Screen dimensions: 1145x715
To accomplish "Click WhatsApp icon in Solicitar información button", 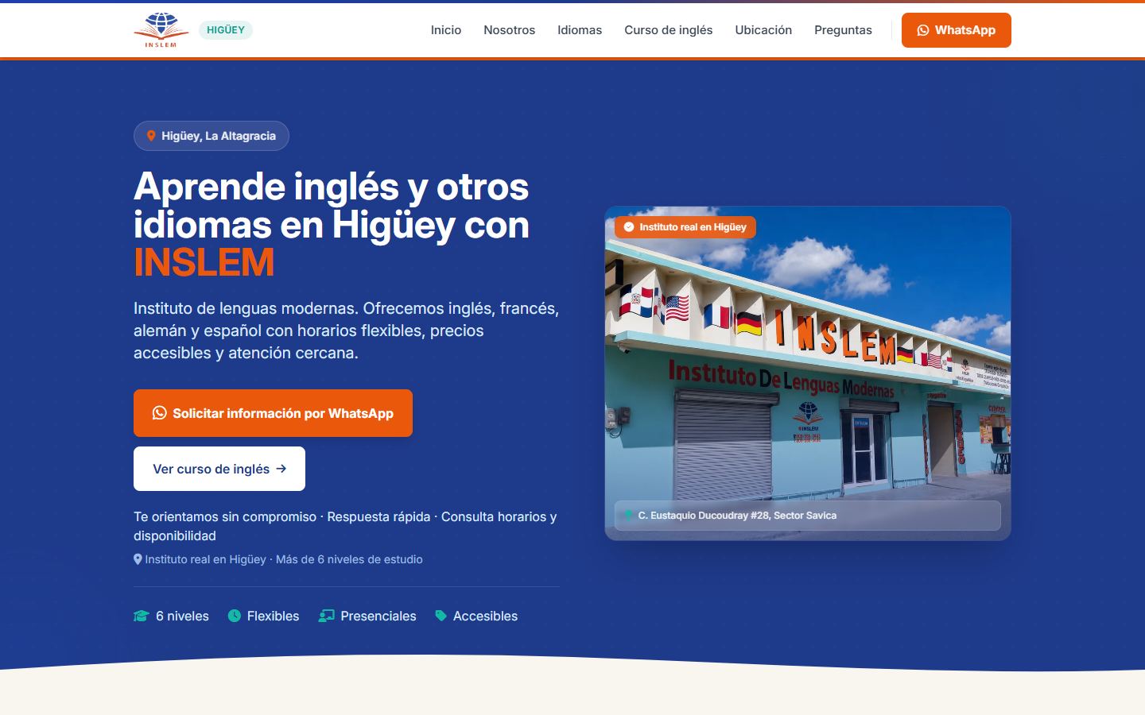I will point(160,413).
